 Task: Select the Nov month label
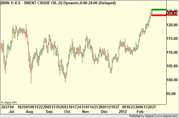click(x=86, y=111)
